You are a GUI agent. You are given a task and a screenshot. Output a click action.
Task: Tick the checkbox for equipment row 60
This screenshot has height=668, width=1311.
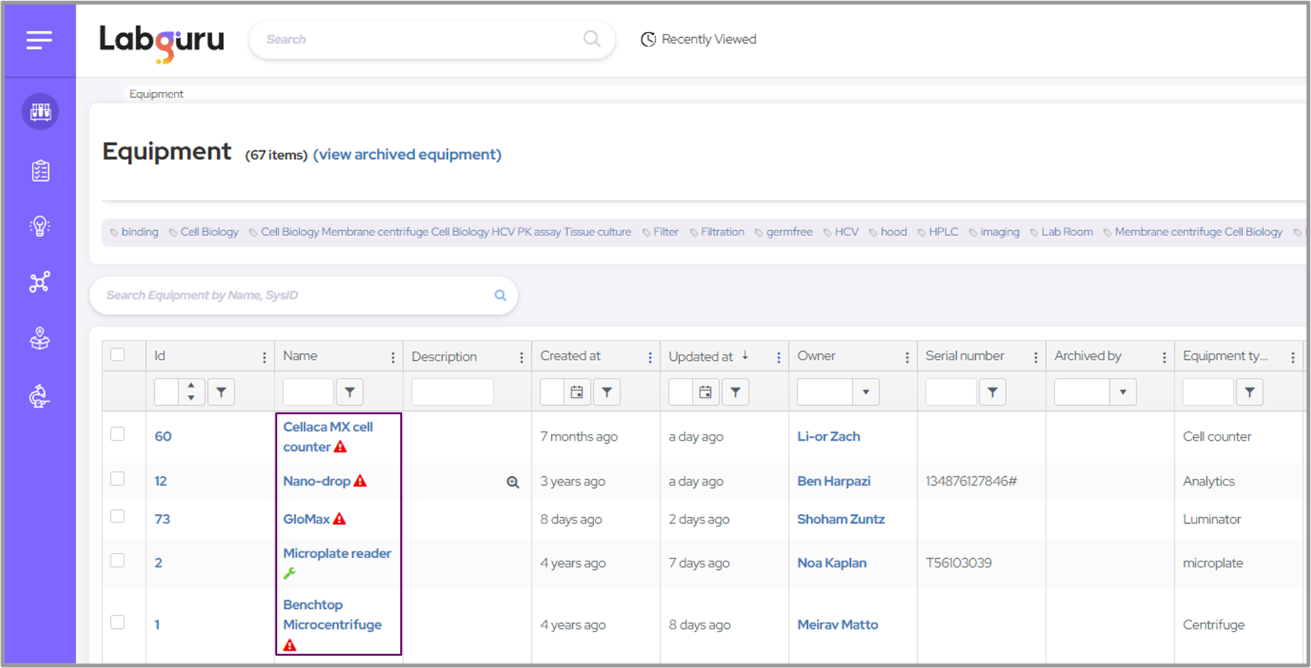pos(118,434)
